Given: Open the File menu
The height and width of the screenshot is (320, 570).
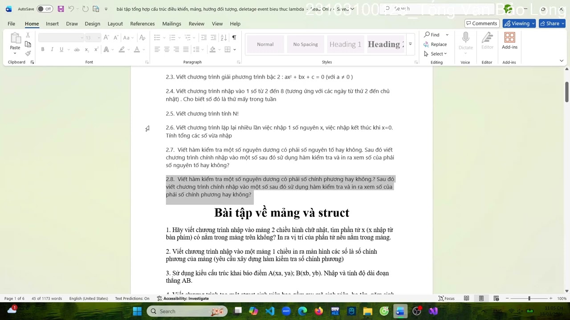Looking at the screenshot, I should (11, 24).
